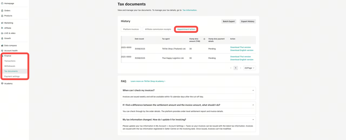Screen dimensions: 346x140
Task: Click 'Thai Happy Logistics Ltd.' tax agent cell
Action: point(173,58)
